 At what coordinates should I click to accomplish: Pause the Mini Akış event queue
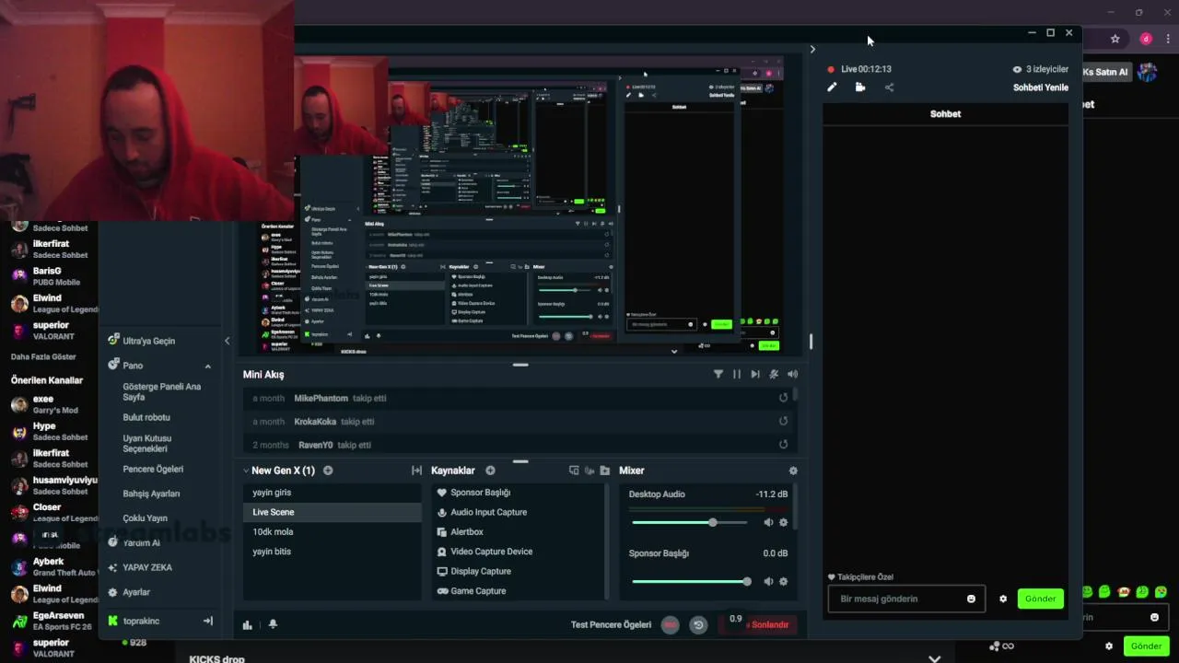736,374
